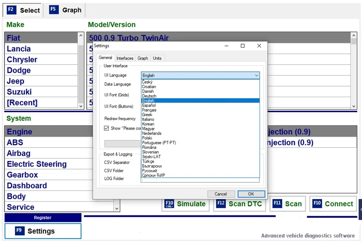
Task: Pick Slovenian in the UI language list
Action: pos(200,152)
